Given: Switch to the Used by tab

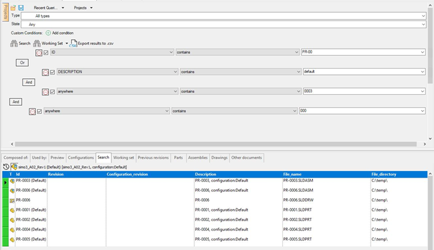Looking at the screenshot, I should [39, 158].
